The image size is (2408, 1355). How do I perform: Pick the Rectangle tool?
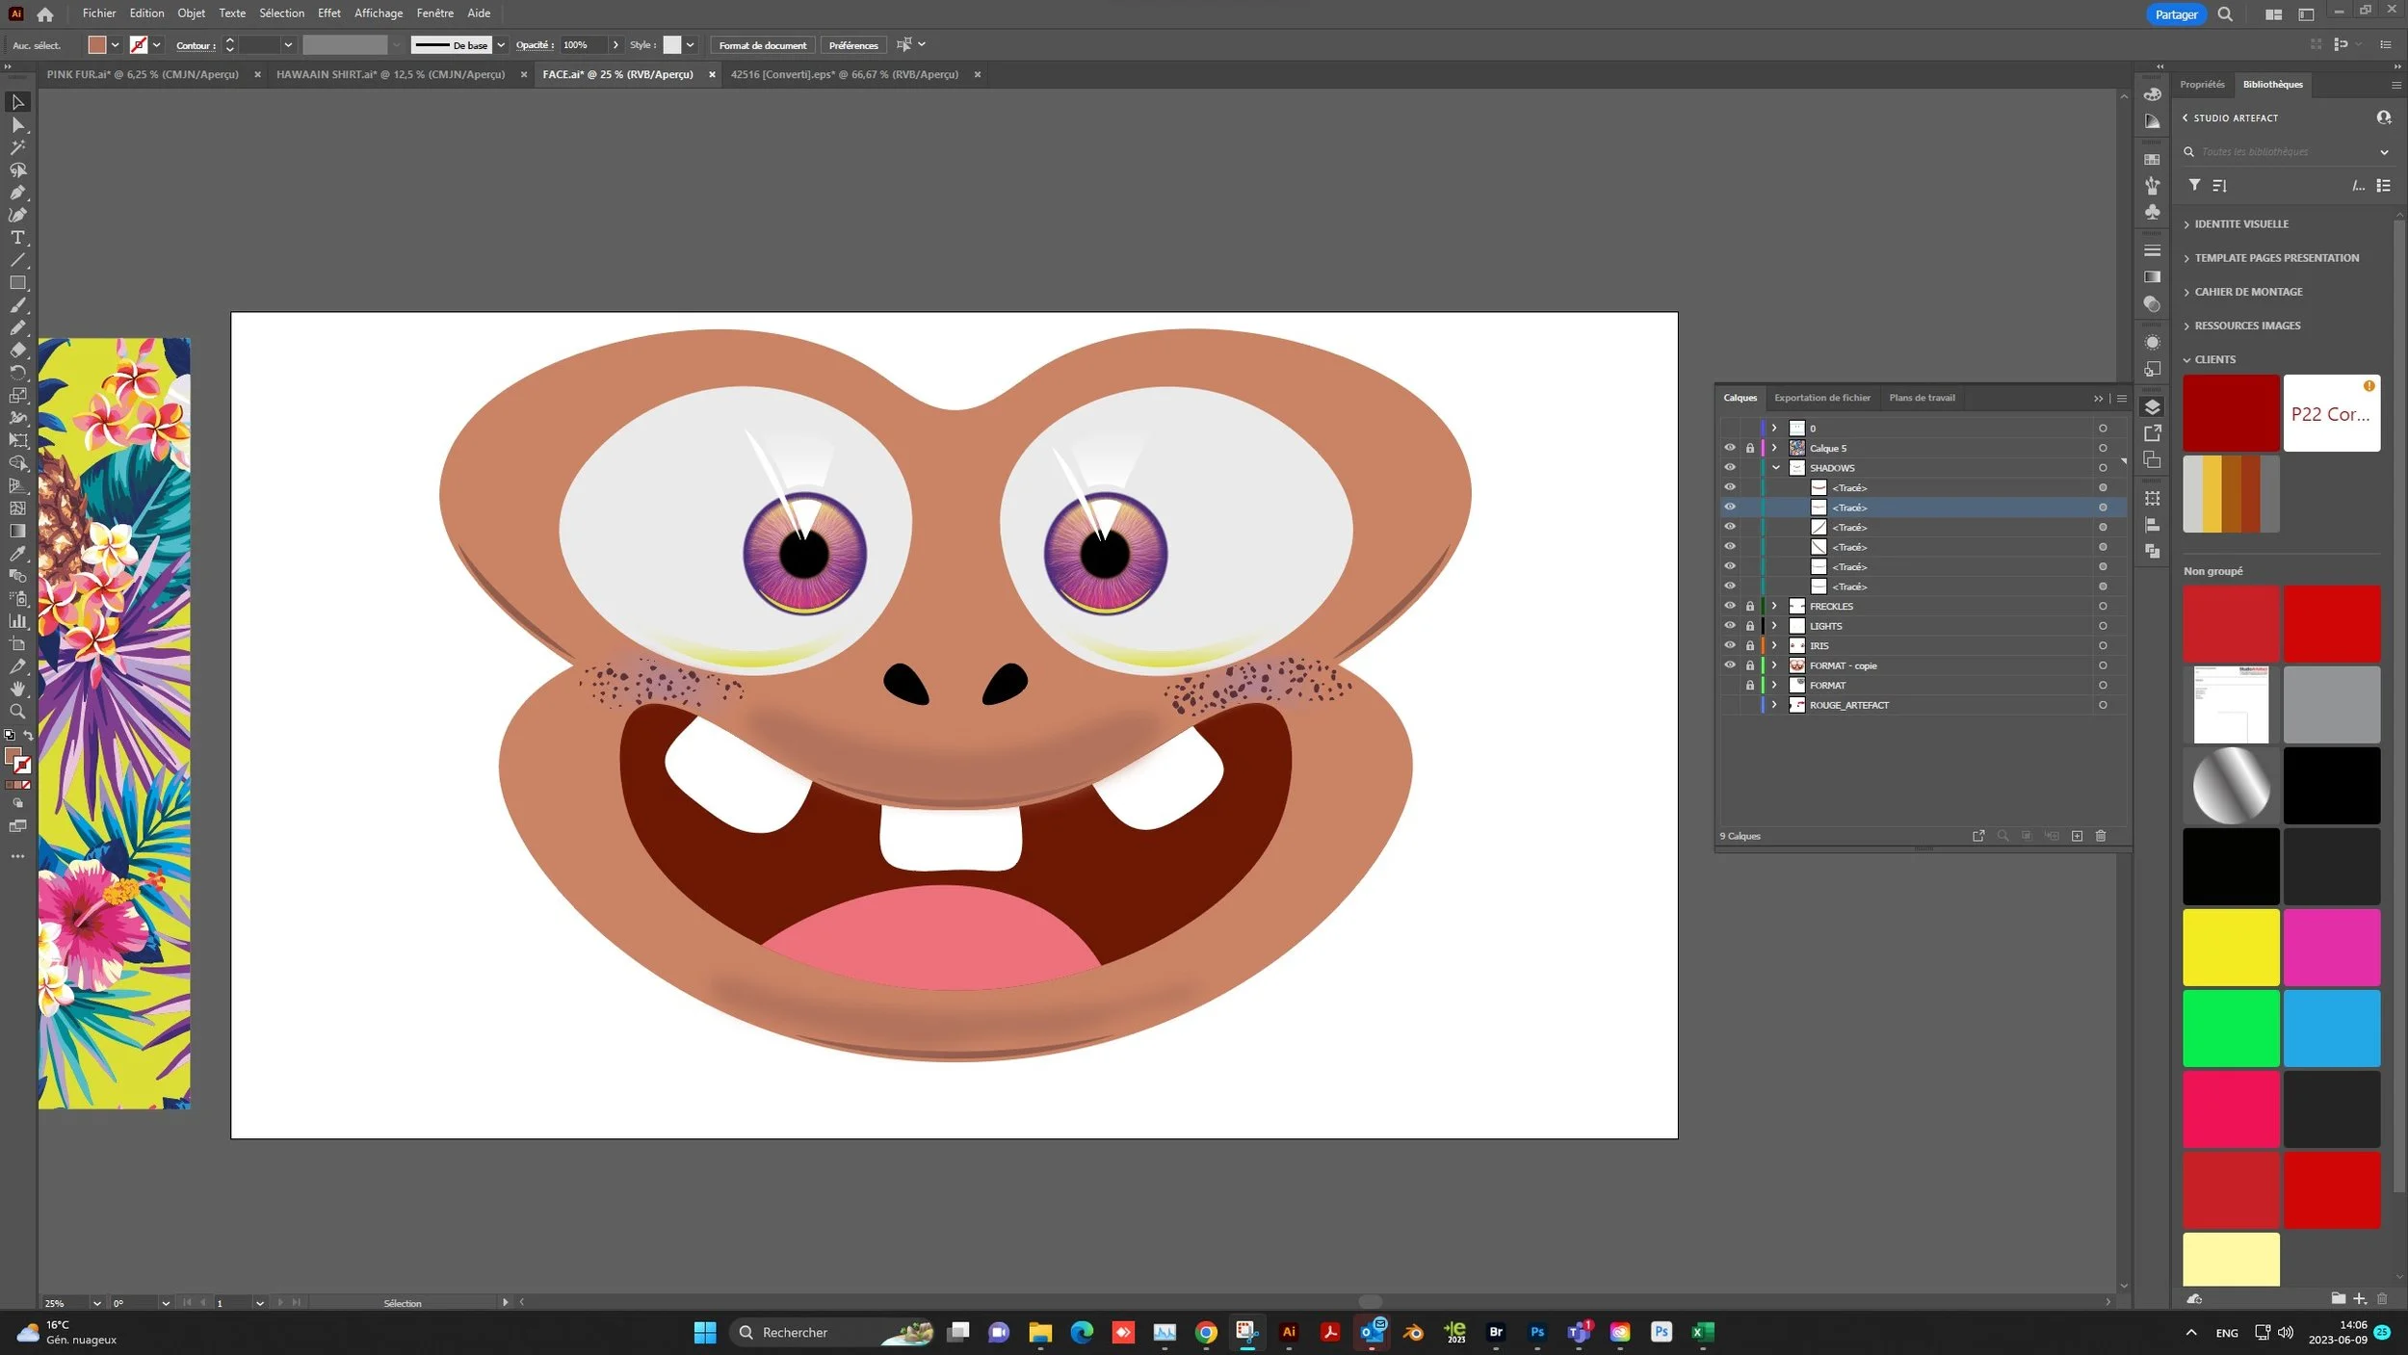[x=17, y=283]
